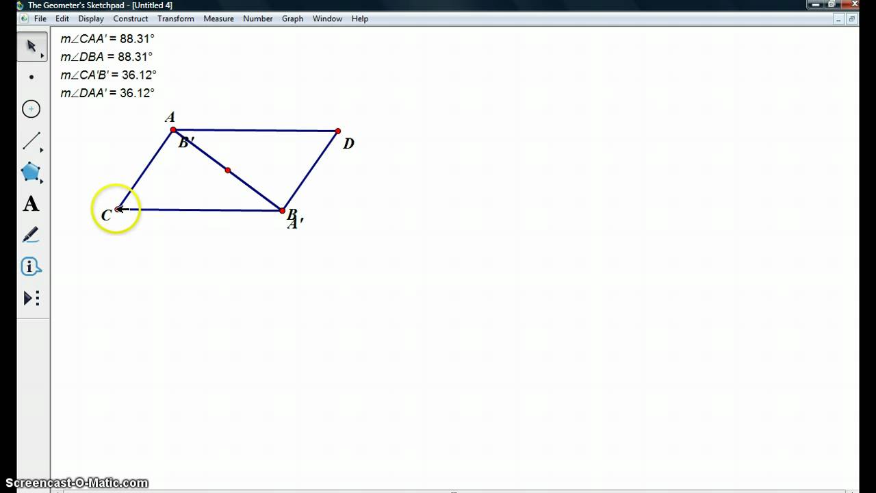Click the label C
This screenshot has height=493, width=876.
106,216
